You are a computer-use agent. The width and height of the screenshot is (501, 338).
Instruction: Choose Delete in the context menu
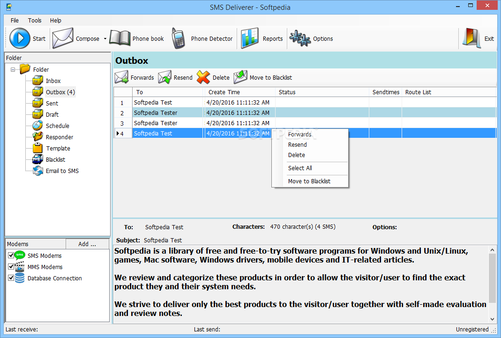click(310, 155)
